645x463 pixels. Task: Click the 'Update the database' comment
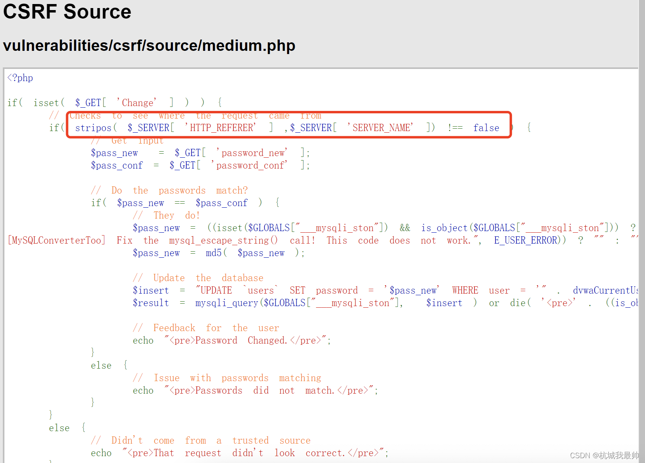point(198,278)
